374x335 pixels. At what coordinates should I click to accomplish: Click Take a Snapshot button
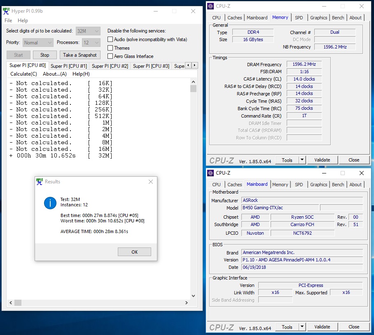pos(79,55)
